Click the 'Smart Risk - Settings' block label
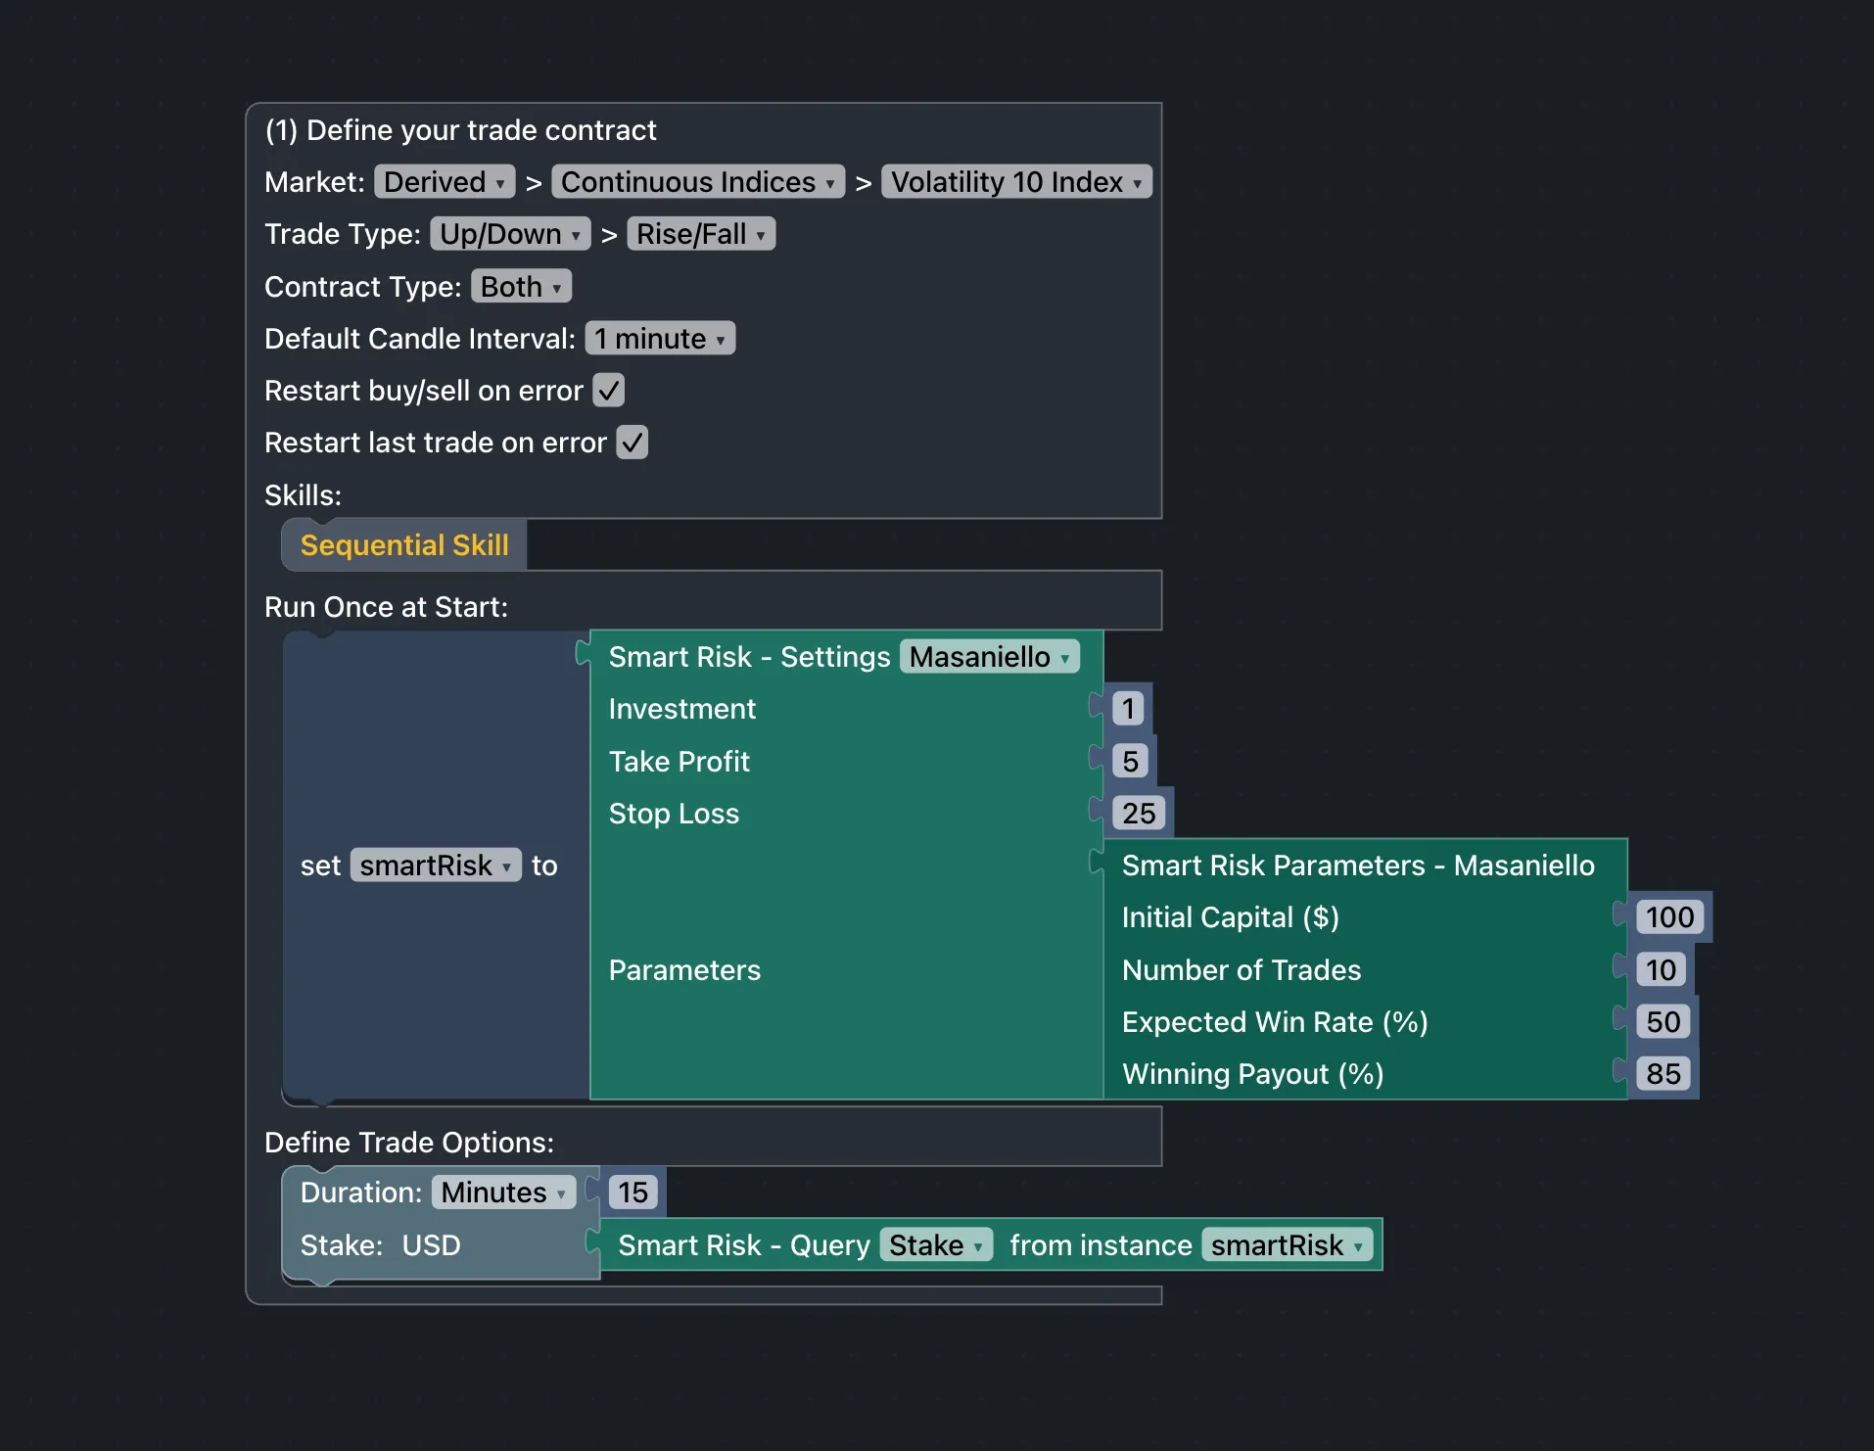1874x1451 pixels. pos(749,657)
